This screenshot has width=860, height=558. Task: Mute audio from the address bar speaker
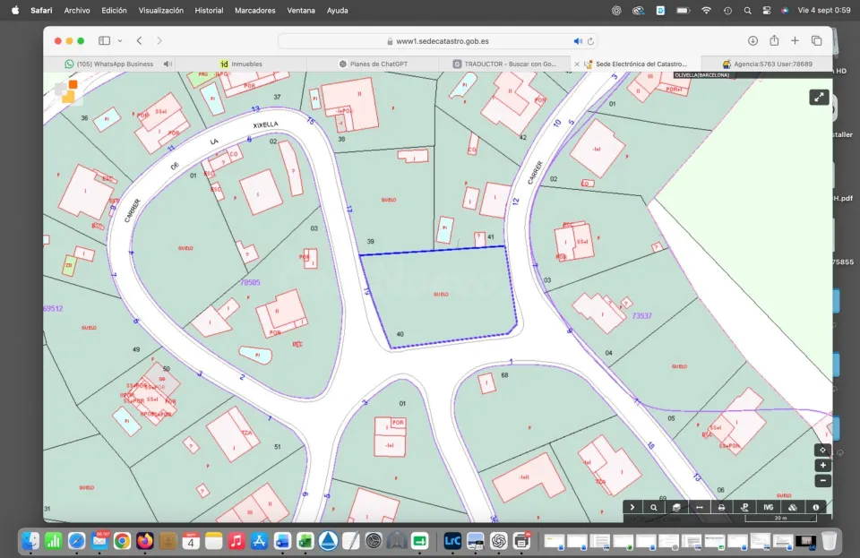[x=578, y=41]
